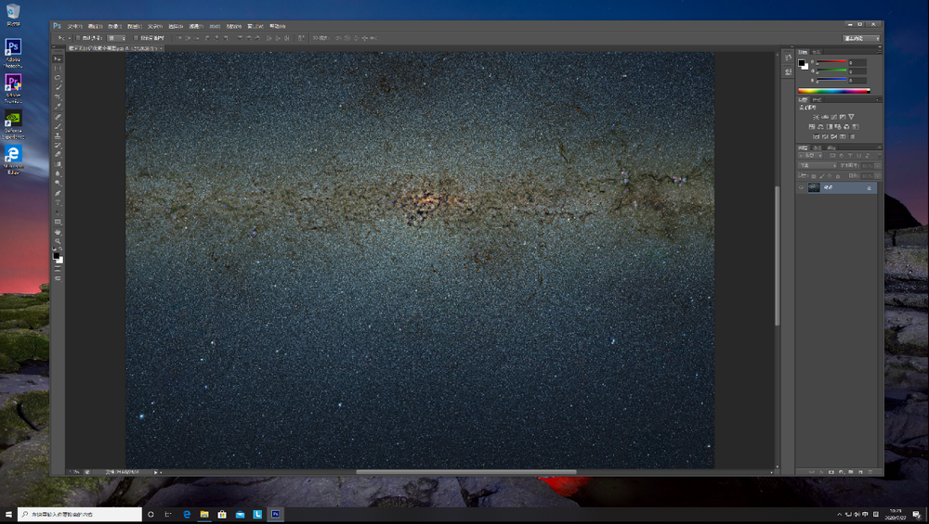Click the foreground color swatch in the toolbox
Screen dimensions: 929x524
pos(56,255)
